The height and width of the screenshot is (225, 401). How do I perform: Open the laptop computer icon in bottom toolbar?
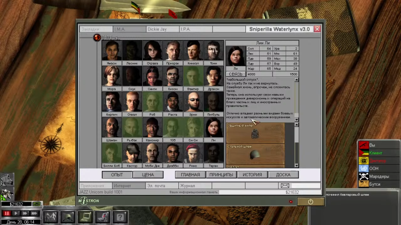[85, 217]
